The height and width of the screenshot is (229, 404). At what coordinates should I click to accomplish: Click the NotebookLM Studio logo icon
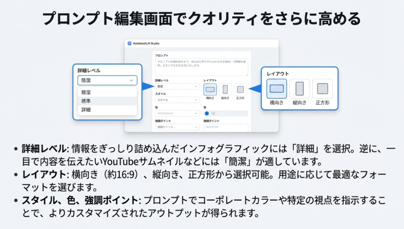[129, 43]
